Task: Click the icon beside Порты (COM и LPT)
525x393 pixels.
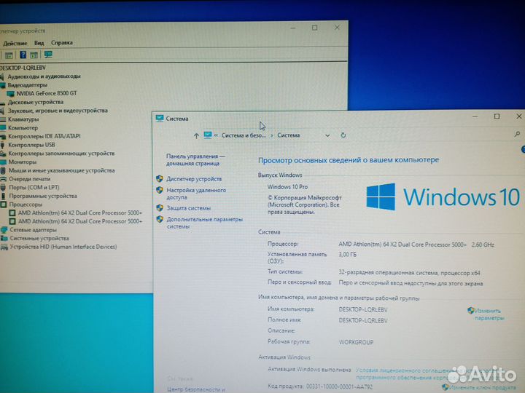Action: pos(3,188)
